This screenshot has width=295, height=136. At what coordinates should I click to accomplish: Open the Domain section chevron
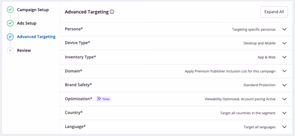tap(284, 71)
